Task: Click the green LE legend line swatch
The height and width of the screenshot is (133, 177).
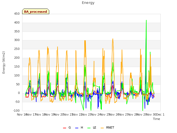Action: (x=89, y=128)
